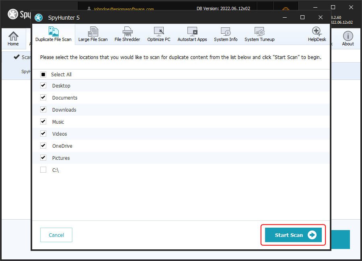Open the HelpDesk support icon
This screenshot has height=261, width=362.
tap(317, 34)
